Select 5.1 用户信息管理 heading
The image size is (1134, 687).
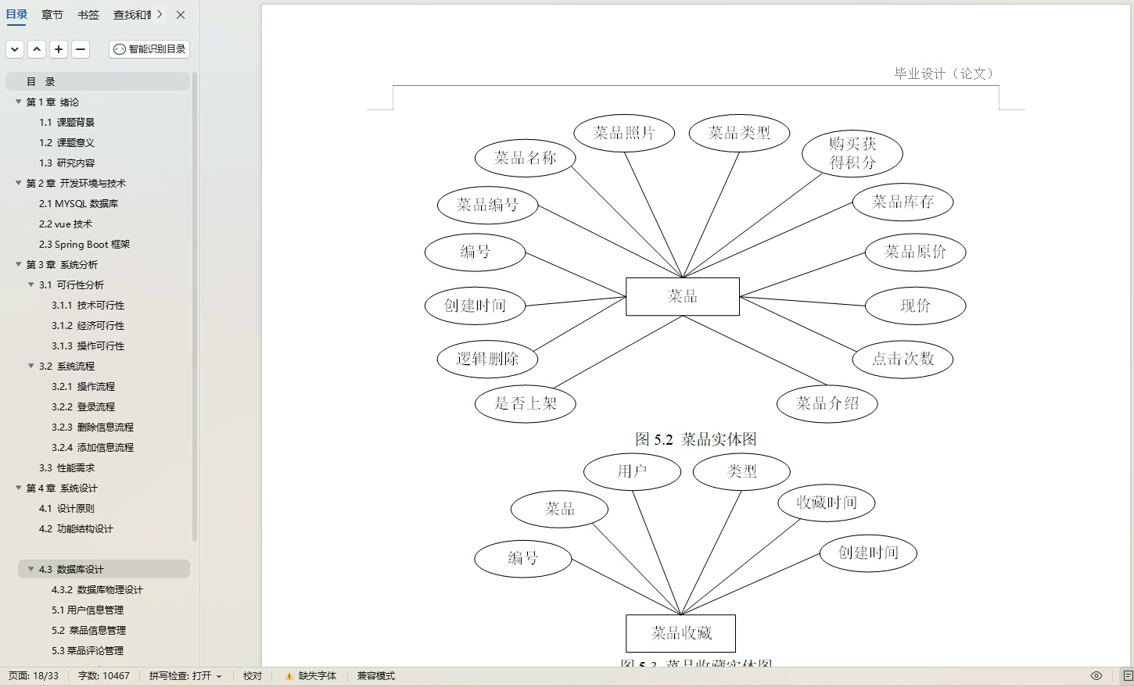pos(88,610)
